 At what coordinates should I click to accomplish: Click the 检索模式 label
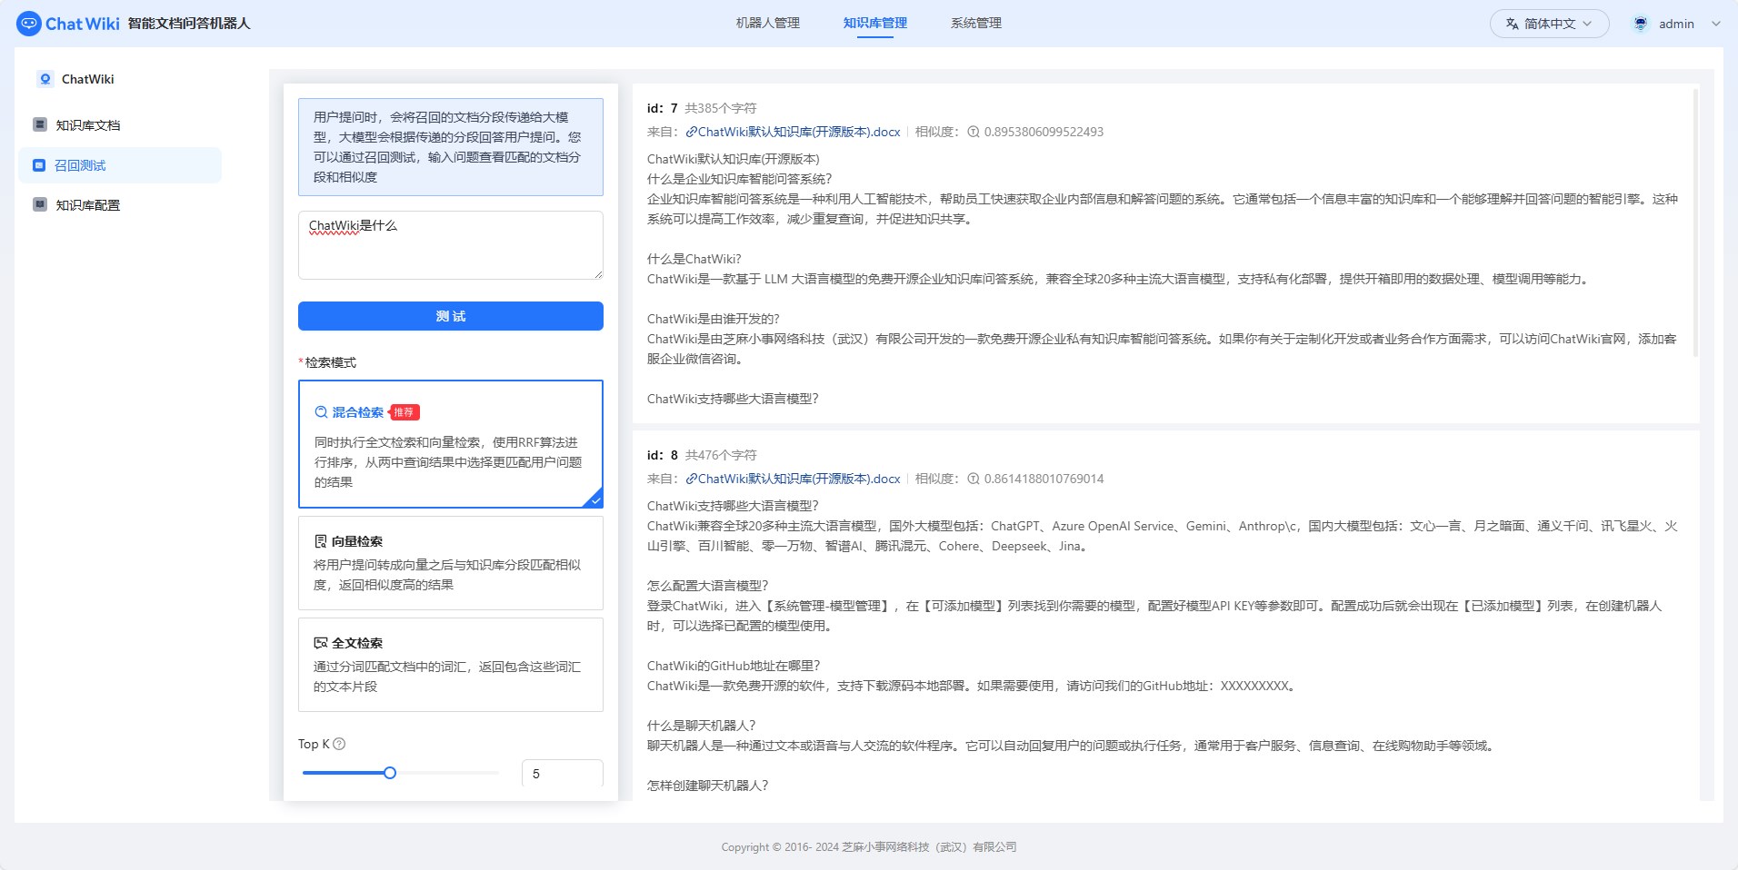click(x=330, y=362)
